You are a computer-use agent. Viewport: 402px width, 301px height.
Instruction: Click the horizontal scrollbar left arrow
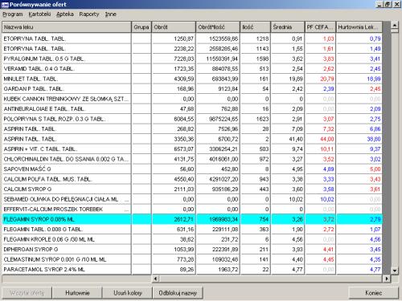coord(155,279)
